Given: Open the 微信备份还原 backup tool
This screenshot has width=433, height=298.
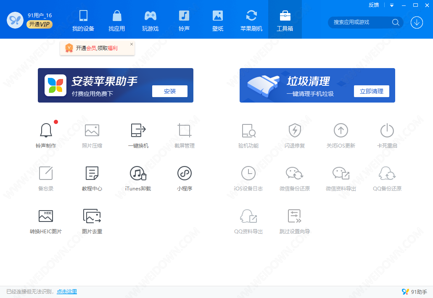Looking at the screenshot, I should tap(295, 178).
